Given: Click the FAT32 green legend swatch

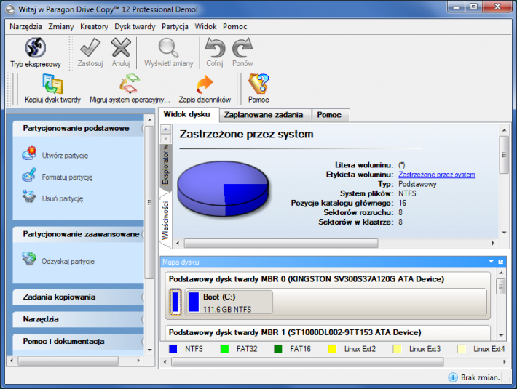Looking at the screenshot, I should [224, 349].
